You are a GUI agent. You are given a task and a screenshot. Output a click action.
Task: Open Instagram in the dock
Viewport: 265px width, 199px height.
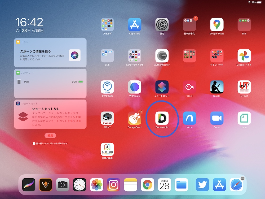tap(114, 185)
